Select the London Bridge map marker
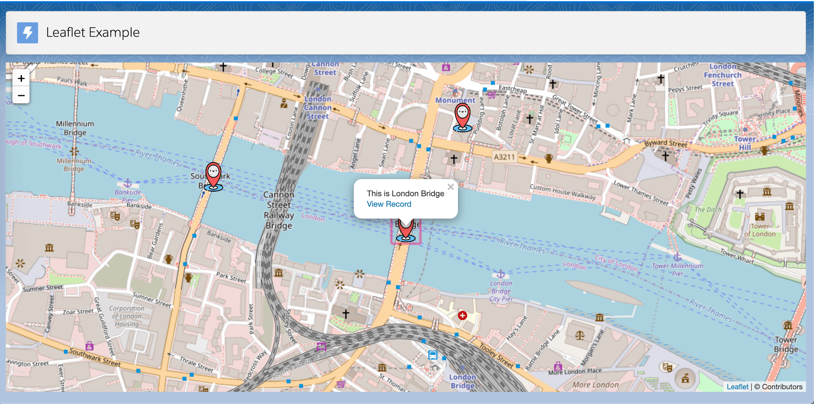Image resolution: width=814 pixels, height=404 pixels. [406, 231]
